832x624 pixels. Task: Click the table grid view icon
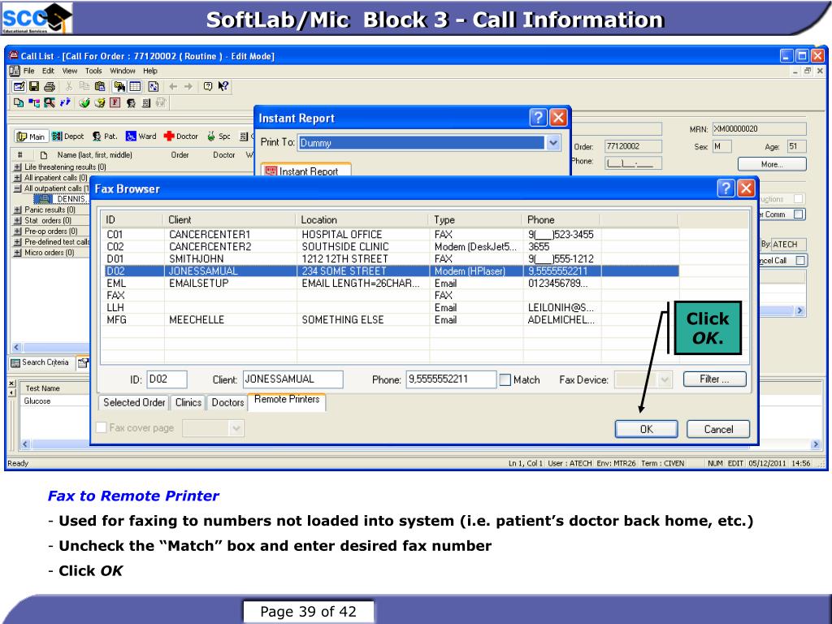(x=136, y=86)
